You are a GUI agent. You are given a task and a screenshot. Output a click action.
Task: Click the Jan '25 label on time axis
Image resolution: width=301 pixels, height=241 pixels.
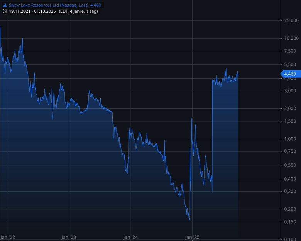click(x=192, y=237)
